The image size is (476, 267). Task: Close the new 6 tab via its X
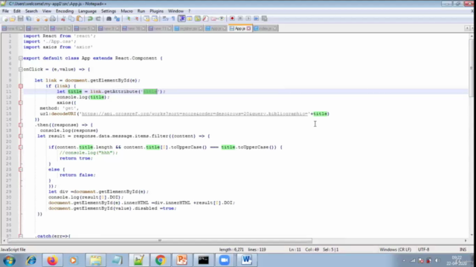(x=21, y=28)
